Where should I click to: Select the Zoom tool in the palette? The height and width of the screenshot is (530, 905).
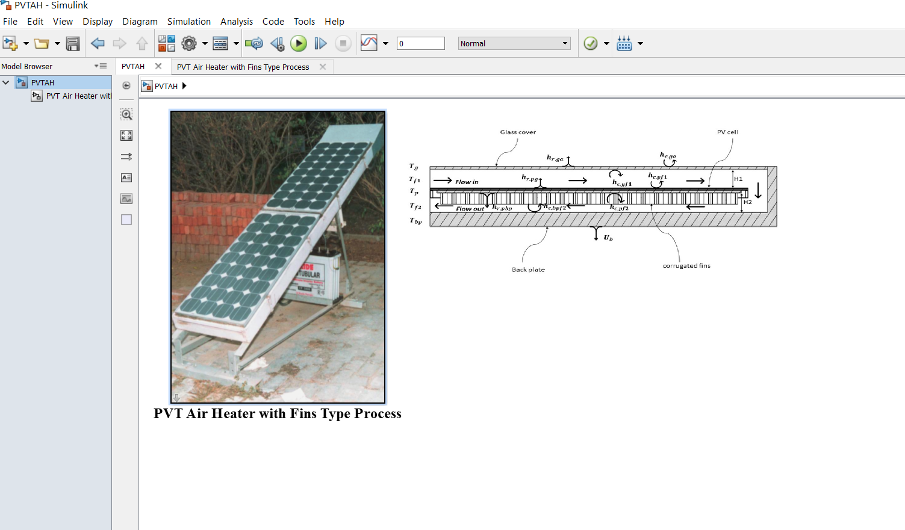[126, 114]
